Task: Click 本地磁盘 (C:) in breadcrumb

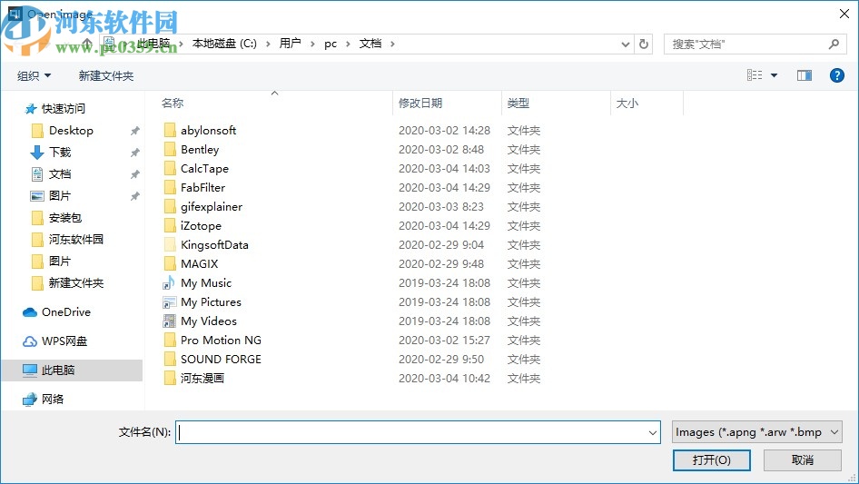Action: coord(224,44)
